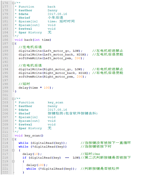This screenshot has height=175, width=155.
Task: Click 'if (digitalRead(key) == LOW)' line
Action: (51, 158)
